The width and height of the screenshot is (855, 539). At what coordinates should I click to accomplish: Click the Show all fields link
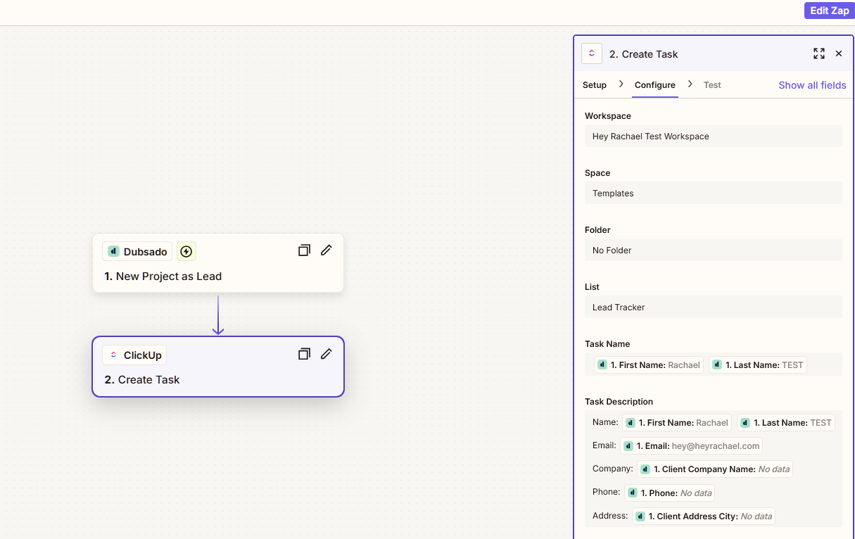[x=812, y=85]
